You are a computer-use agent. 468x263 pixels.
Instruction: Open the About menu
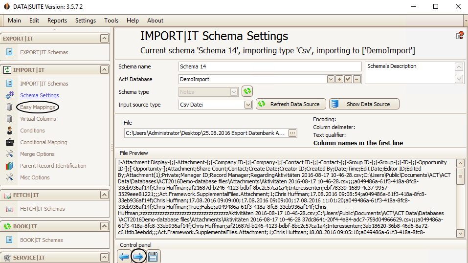(x=155, y=21)
